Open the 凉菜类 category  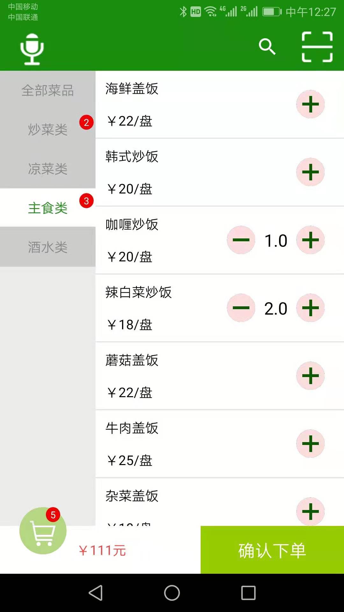click(x=48, y=169)
